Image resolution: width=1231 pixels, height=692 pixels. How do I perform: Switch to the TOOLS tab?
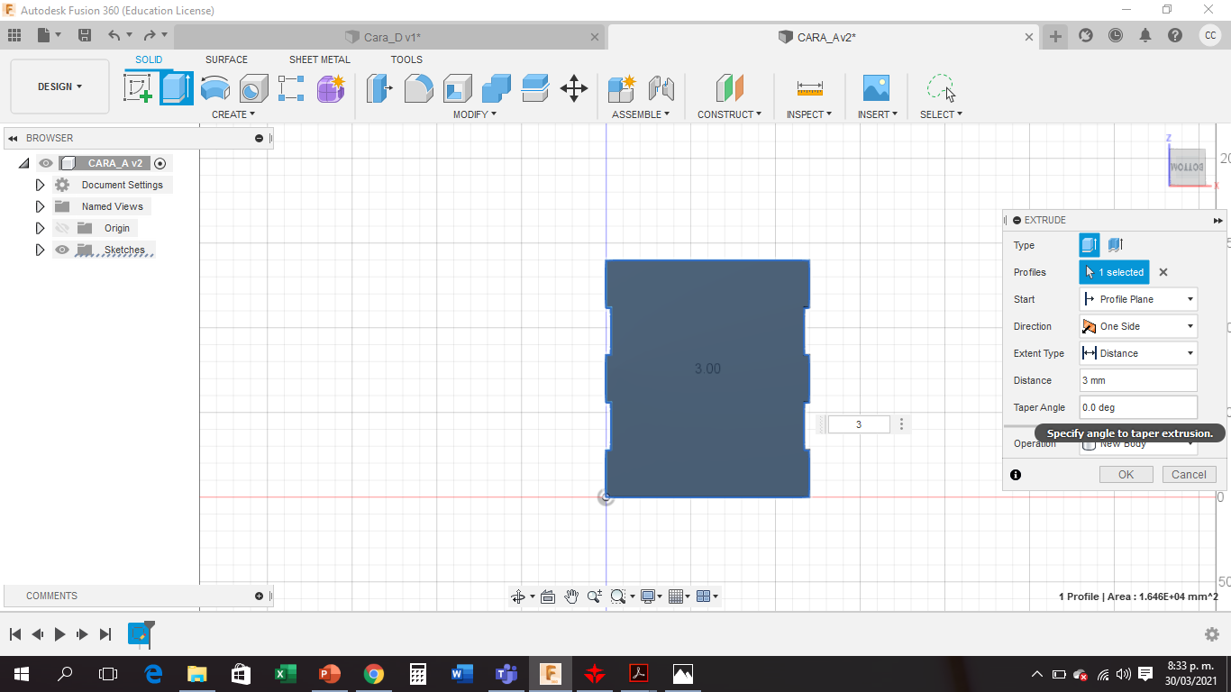406,59
